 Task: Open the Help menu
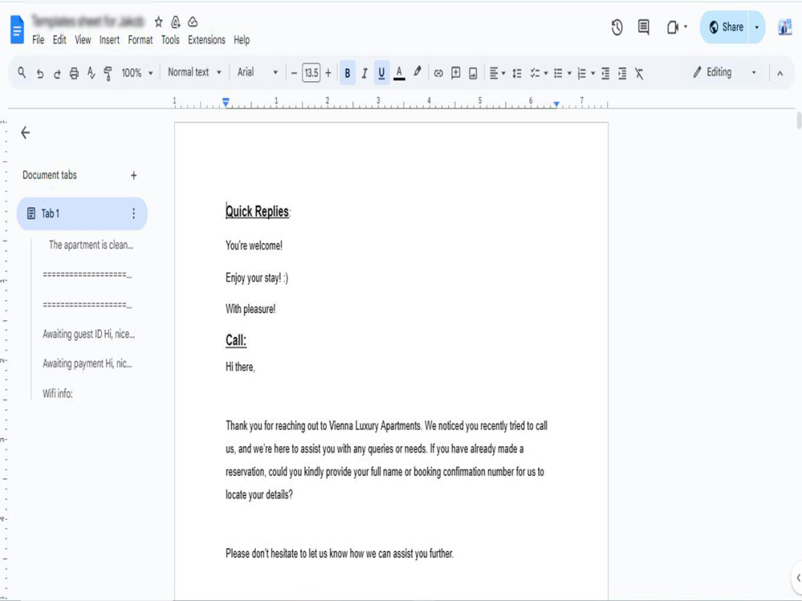(242, 40)
